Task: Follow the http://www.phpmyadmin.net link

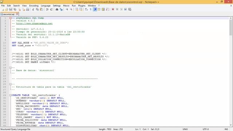Action: click(34, 23)
